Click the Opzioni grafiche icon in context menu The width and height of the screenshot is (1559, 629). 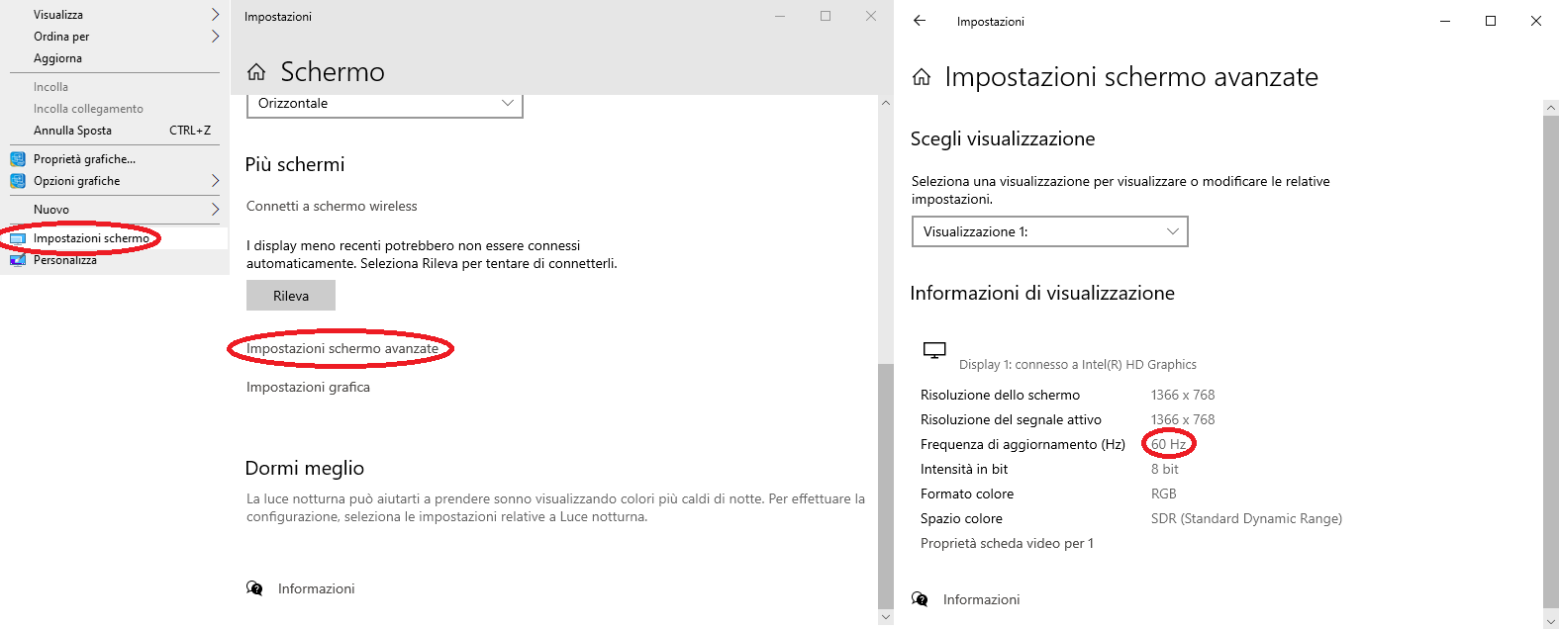(x=18, y=181)
